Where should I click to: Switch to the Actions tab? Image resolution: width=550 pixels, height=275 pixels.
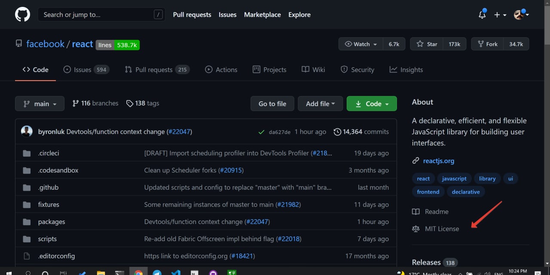point(221,70)
